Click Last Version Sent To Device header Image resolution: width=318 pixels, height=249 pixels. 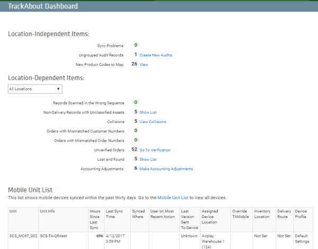pyautogui.click(x=189, y=220)
